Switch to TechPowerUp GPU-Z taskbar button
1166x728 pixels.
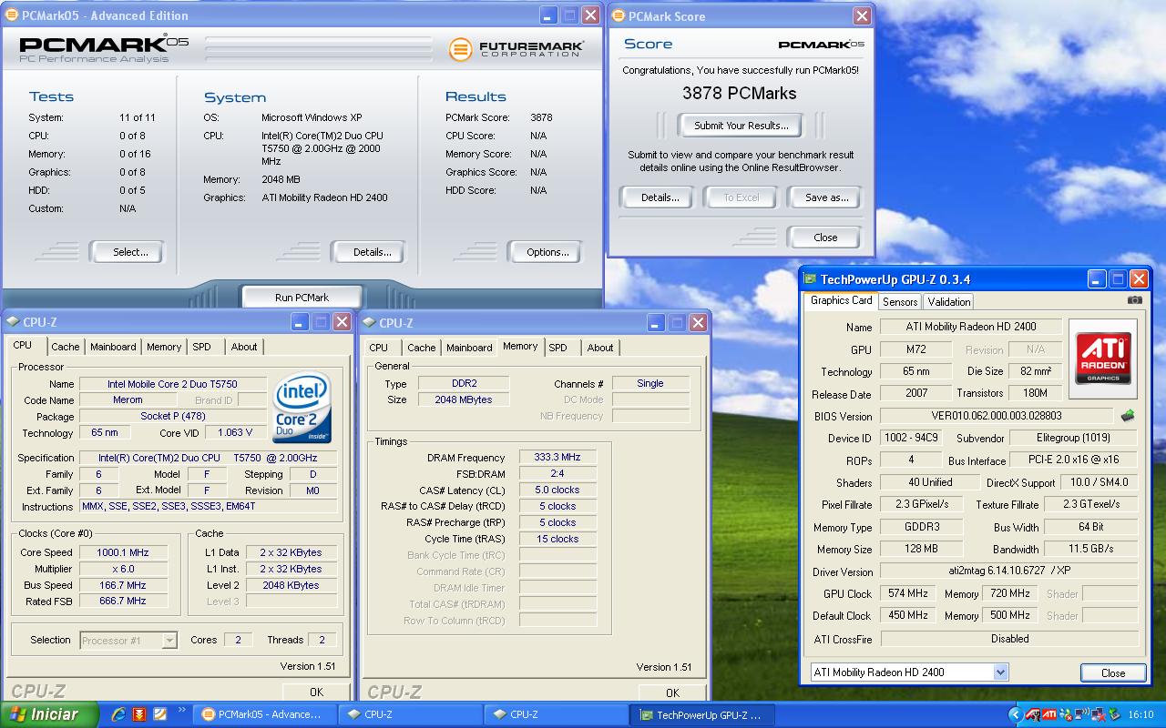point(701,714)
